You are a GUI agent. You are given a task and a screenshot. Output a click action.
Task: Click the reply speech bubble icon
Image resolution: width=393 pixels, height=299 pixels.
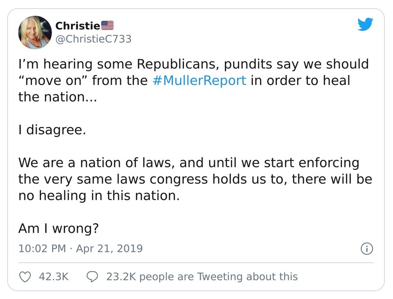pos(92,276)
